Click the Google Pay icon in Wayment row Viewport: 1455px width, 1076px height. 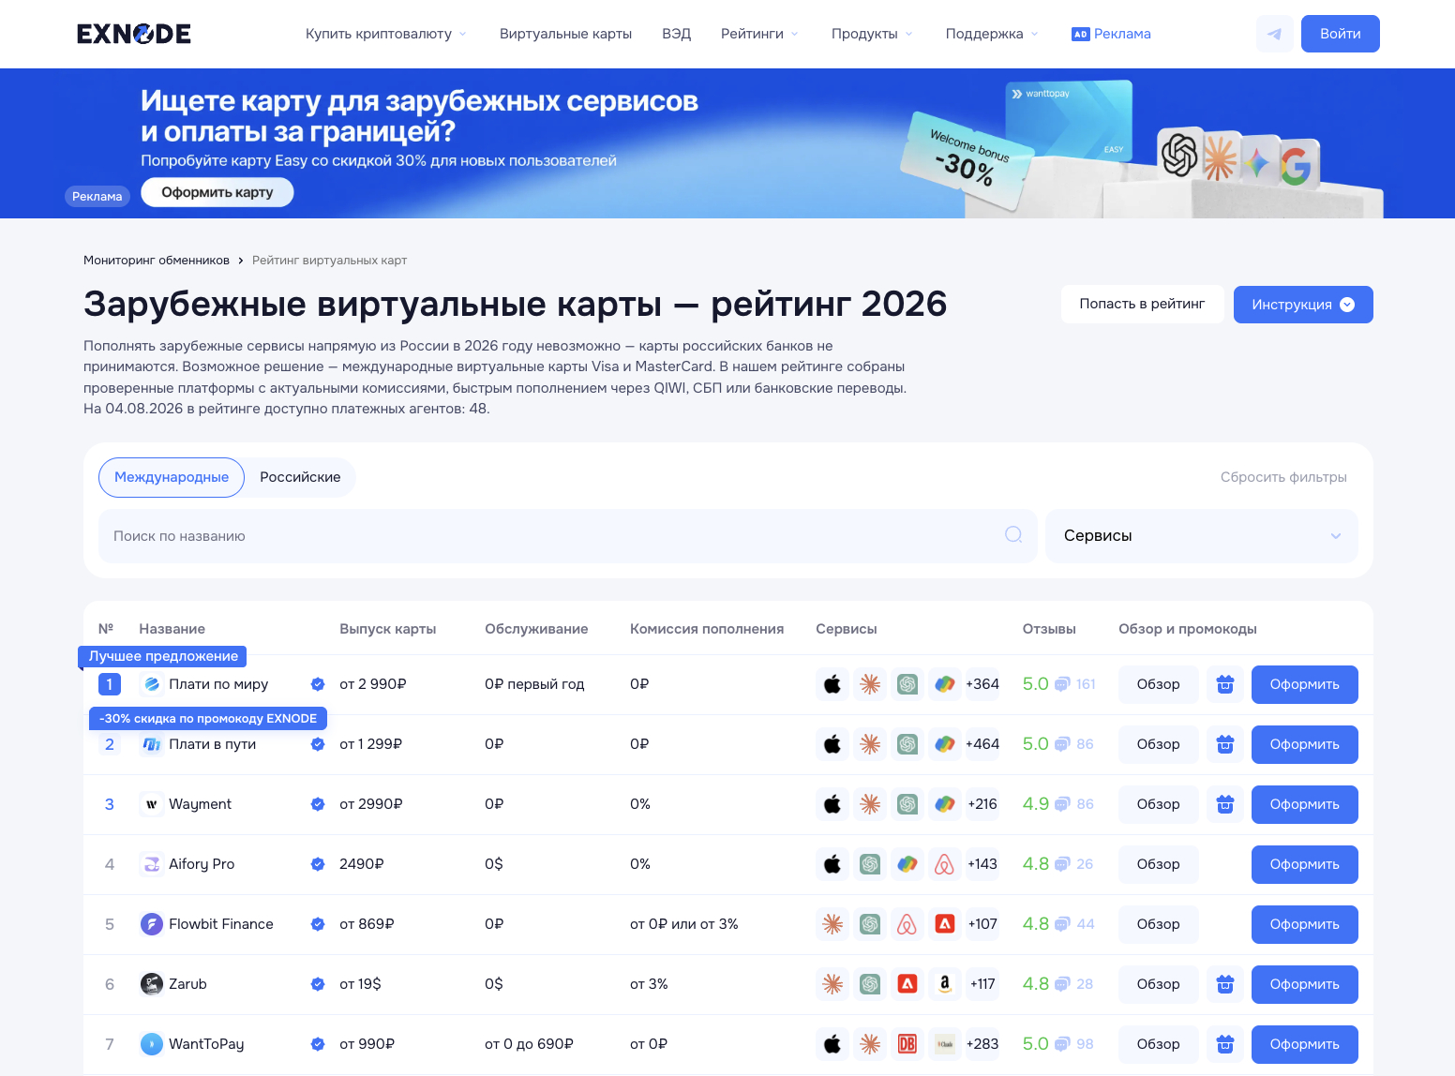click(x=945, y=804)
